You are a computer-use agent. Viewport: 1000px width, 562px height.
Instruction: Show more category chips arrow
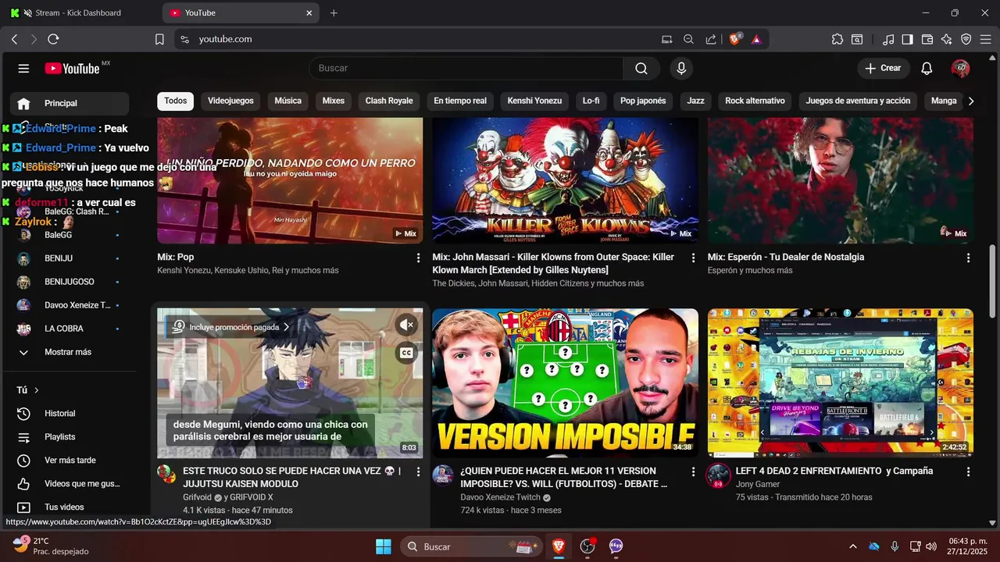[x=971, y=101]
